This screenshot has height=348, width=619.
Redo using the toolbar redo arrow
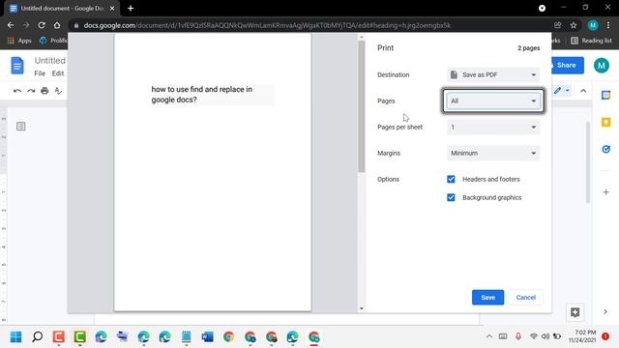point(31,91)
